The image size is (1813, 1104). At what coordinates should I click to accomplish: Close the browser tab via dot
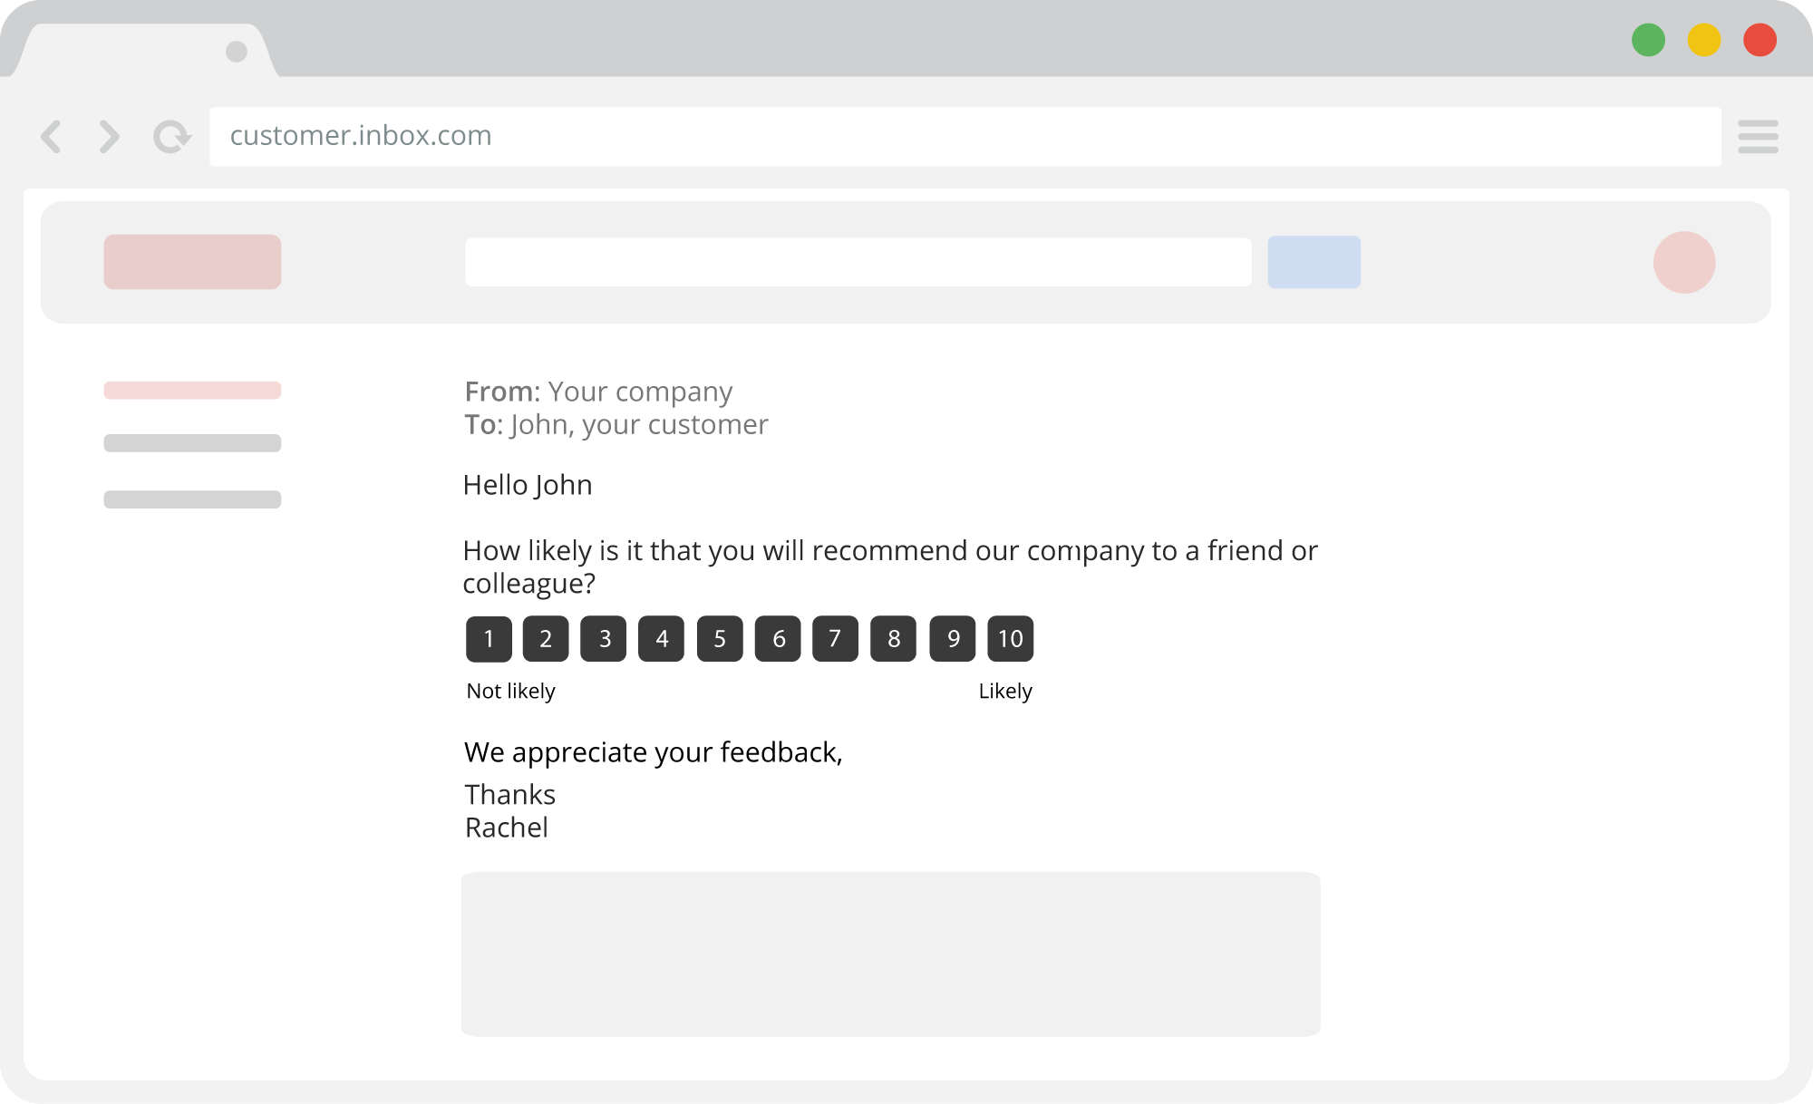click(x=237, y=52)
